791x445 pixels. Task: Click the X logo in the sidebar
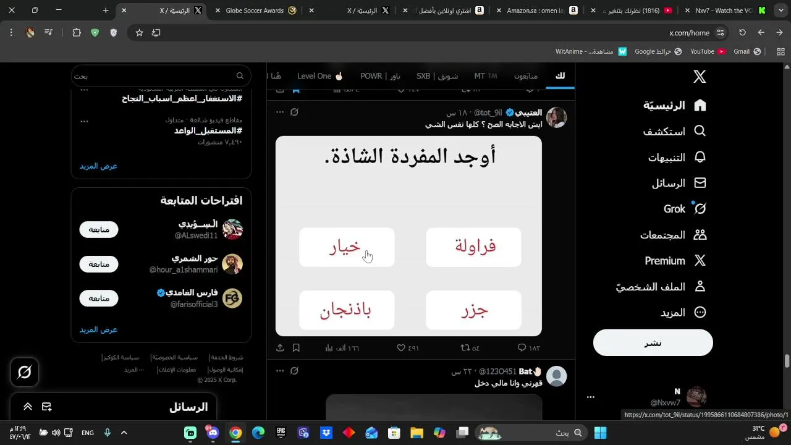(700, 77)
